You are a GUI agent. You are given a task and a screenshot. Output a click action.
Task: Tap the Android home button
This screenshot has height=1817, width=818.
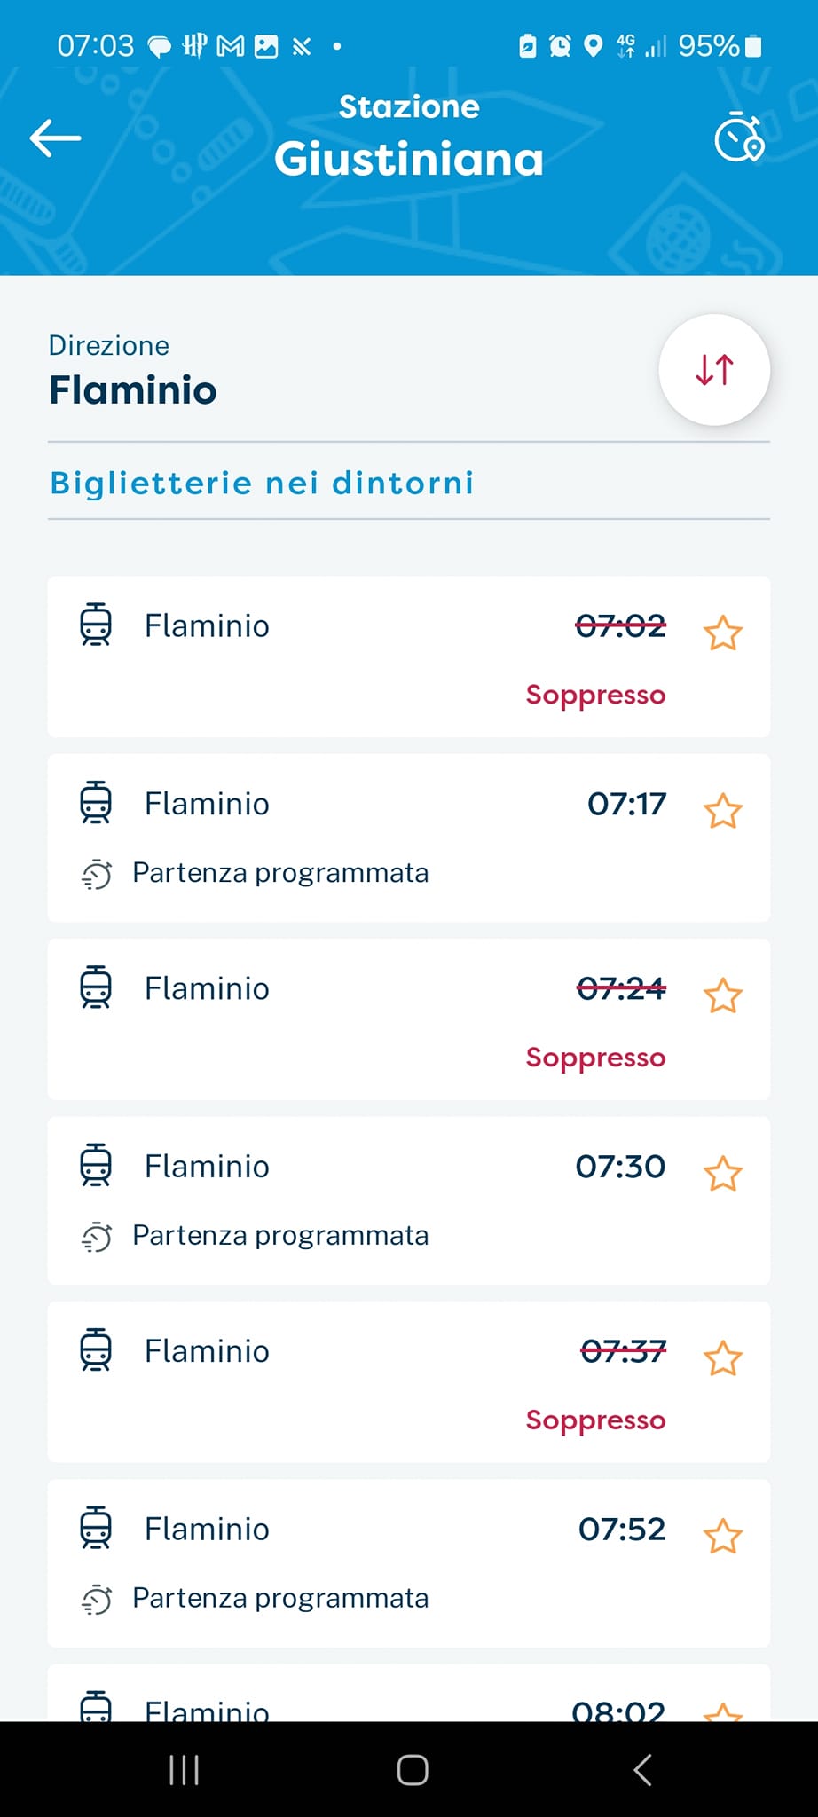click(413, 1770)
